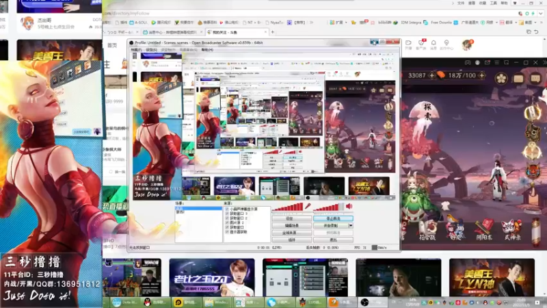Open the Dota taskbar button
Image resolution: width=547 pixels, height=308 pixels.
(125, 303)
